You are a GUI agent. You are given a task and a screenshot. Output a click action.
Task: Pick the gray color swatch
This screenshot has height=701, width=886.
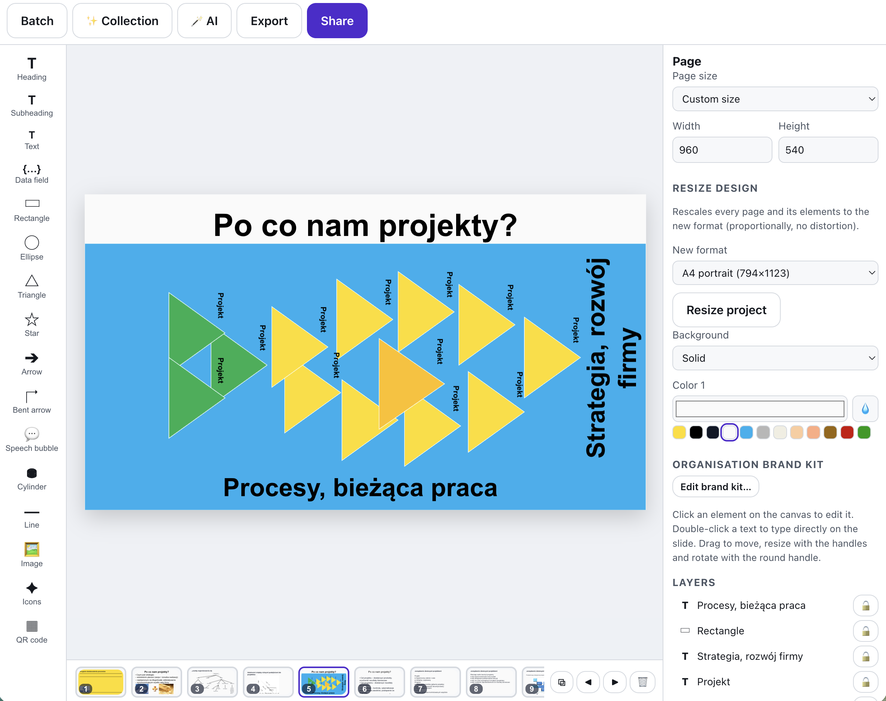pos(763,432)
